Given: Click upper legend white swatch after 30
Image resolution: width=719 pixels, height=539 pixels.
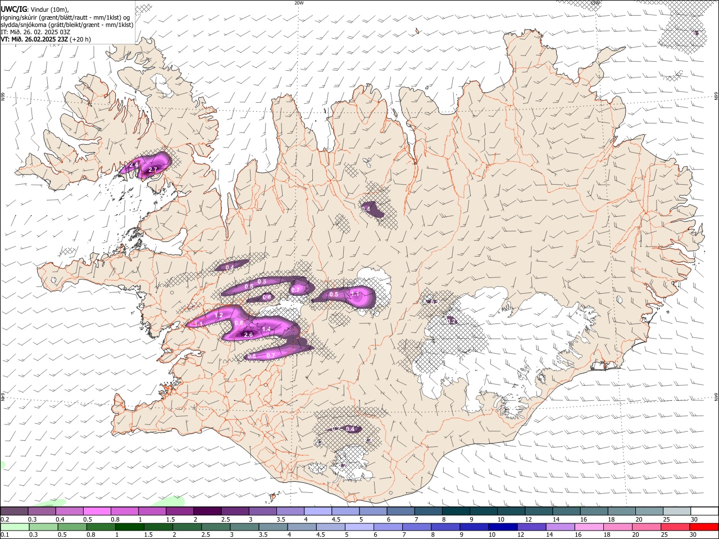Looking at the screenshot, I should click(704, 511).
